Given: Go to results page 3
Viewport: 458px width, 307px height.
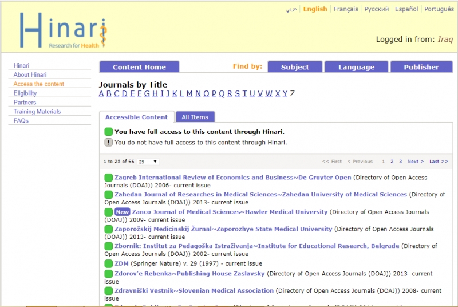Looking at the screenshot, I should (x=400, y=162).
